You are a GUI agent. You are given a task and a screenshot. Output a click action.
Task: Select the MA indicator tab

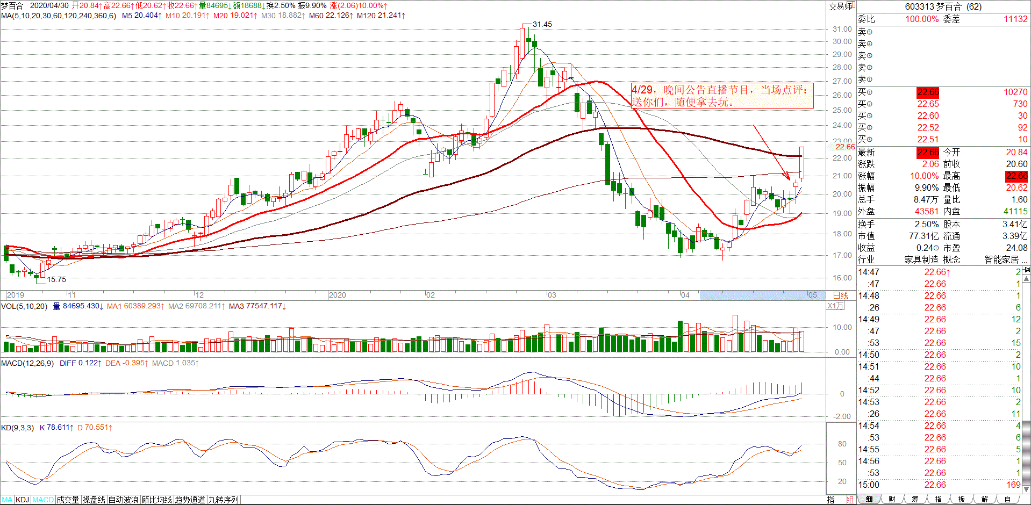pos(7,500)
